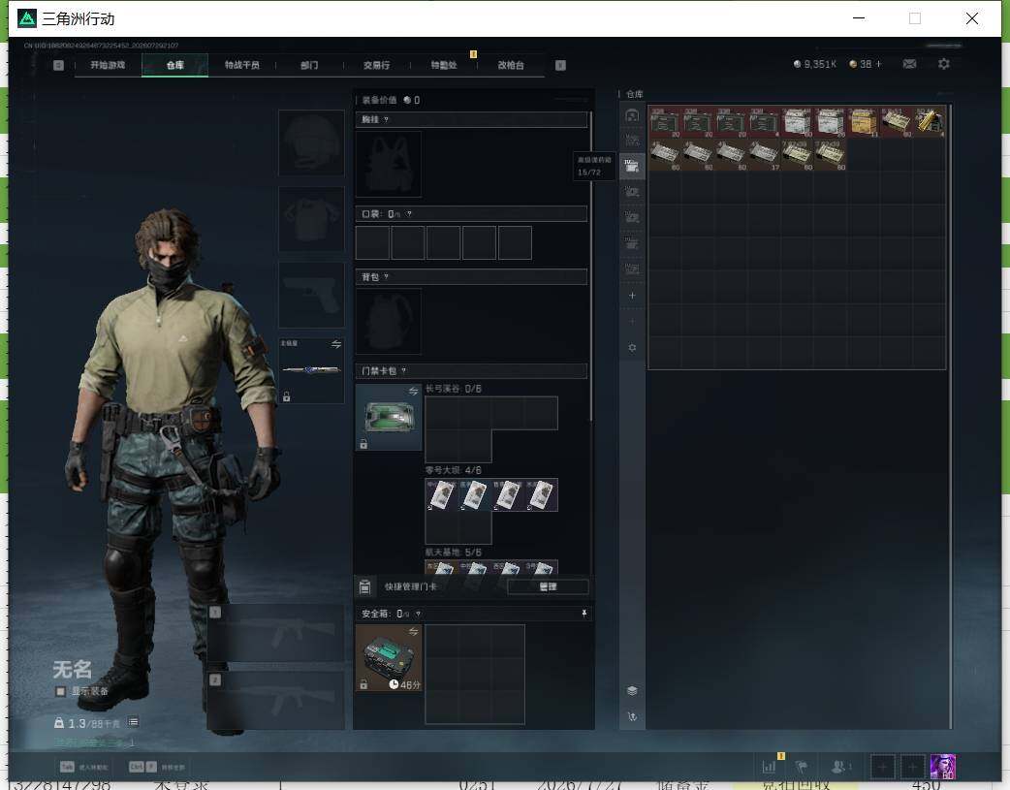Image resolution: width=1010 pixels, height=790 pixels.
Task: Click the stacked layers icon in warehouse sidebar
Action: (632, 691)
